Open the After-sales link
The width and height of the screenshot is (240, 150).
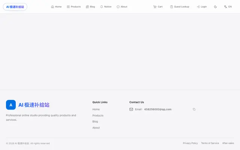click(228, 143)
